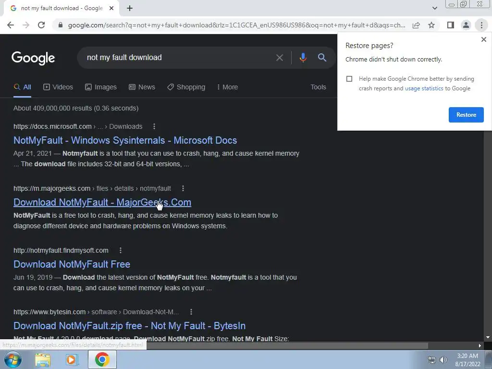
Task: Open the Download NotMyFault.zip BytesIn link
Action: click(129, 326)
